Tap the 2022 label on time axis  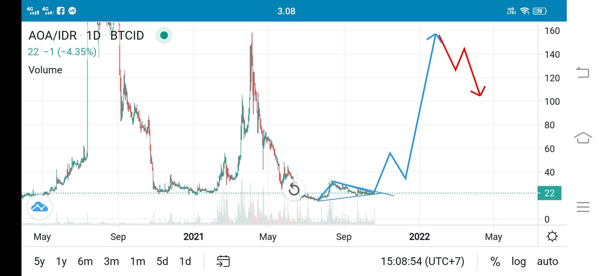click(x=419, y=237)
